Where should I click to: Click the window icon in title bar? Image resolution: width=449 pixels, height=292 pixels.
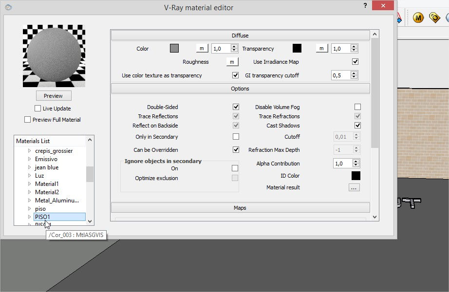pos(8,7)
